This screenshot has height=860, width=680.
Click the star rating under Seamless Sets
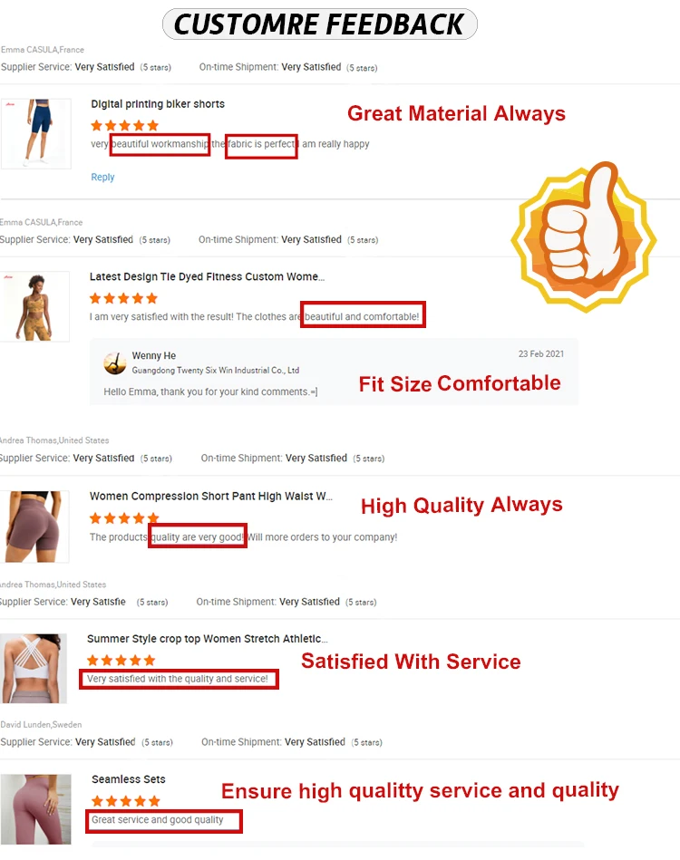click(126, 801)
